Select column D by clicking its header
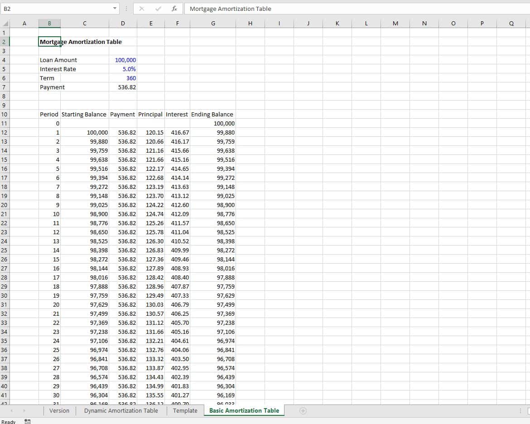 (122, 23)
